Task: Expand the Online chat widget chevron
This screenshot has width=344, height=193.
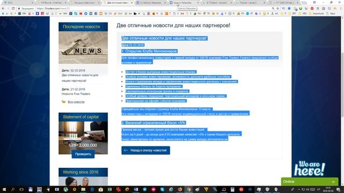Action: click(x=333, y=182)
